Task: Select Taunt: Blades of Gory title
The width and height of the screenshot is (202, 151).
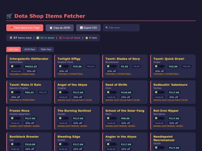Action: pyautogui.click(x=123, y=59)
